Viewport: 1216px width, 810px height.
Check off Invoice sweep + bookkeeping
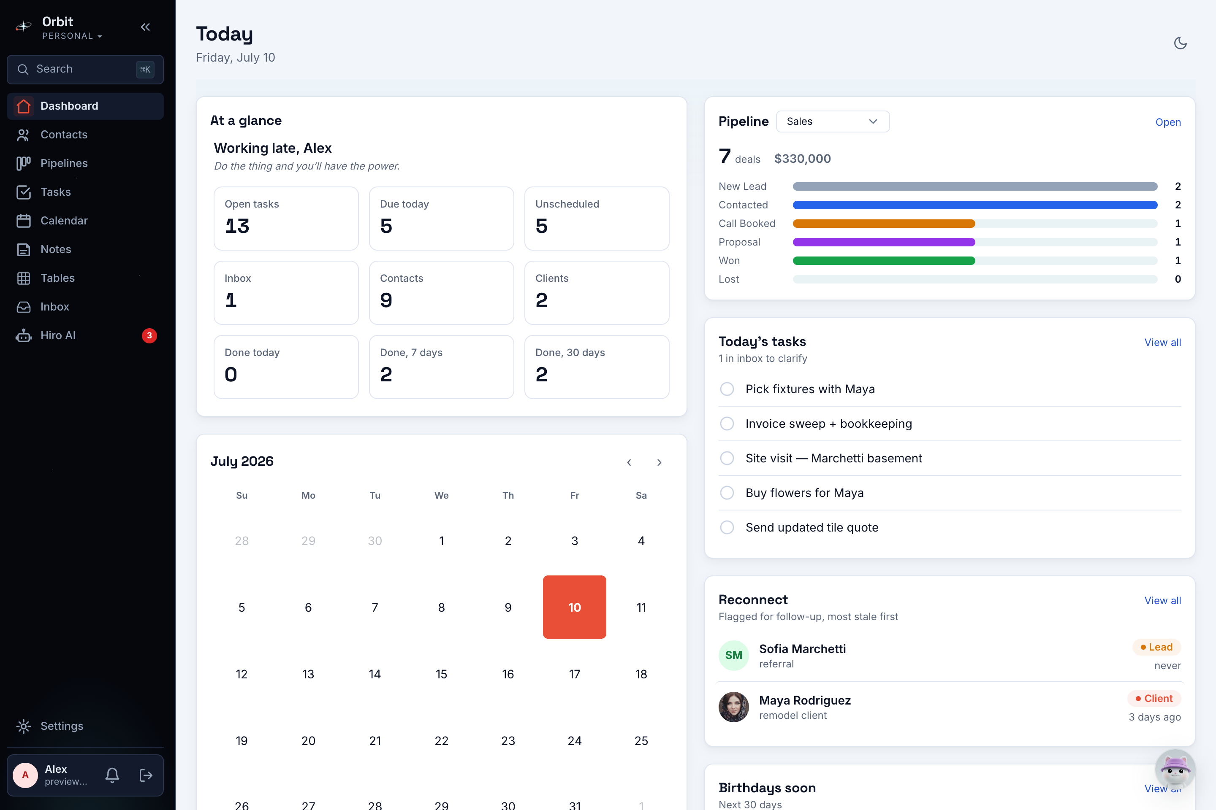tap(727, 424)
